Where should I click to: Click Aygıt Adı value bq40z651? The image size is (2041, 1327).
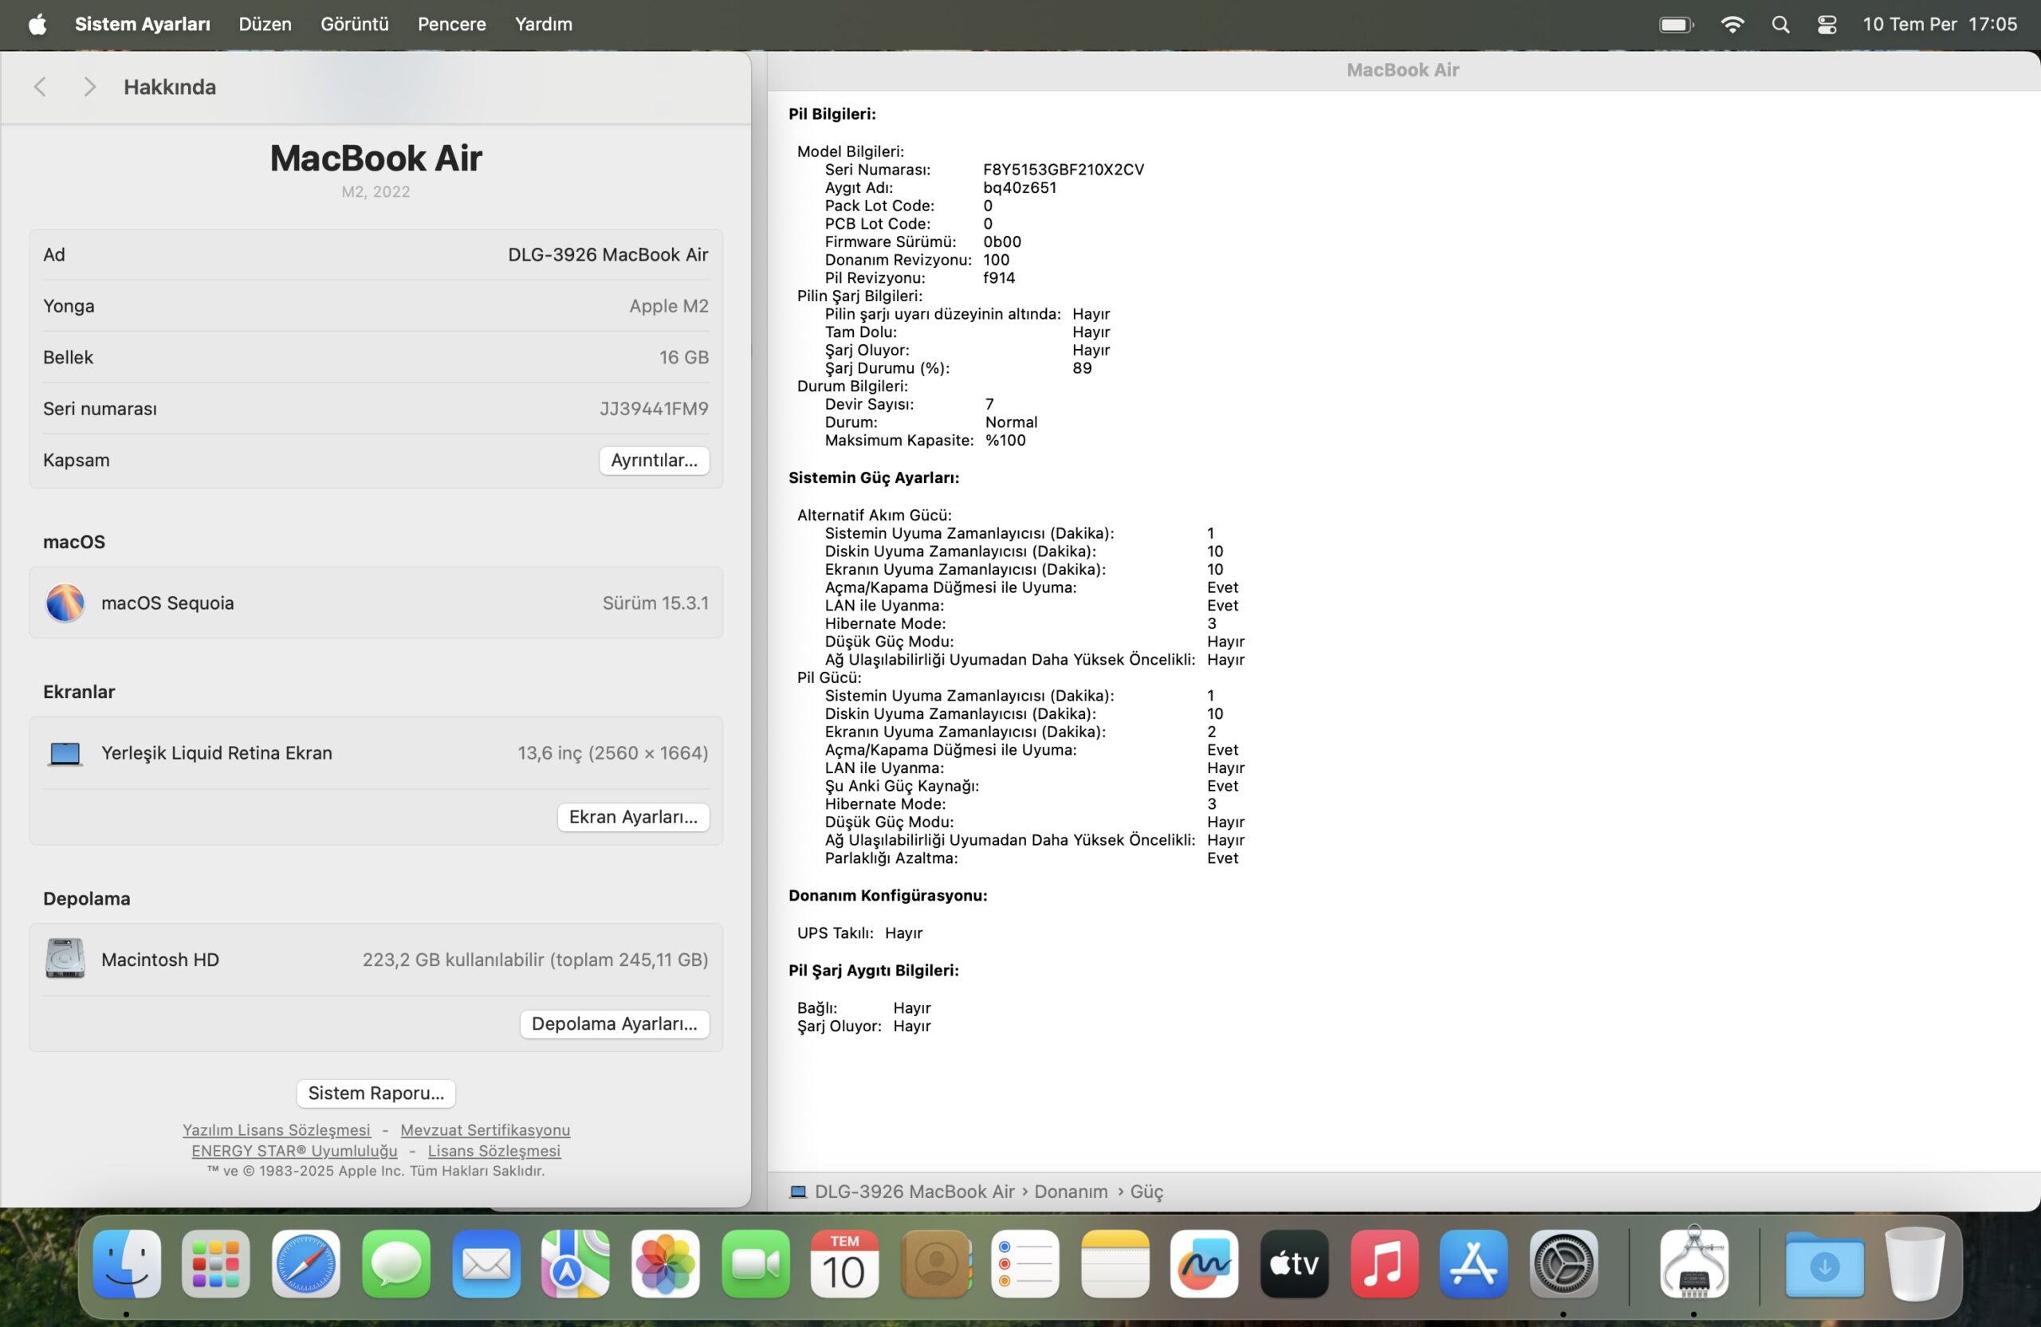pyautogui.click(x=1020, y=188)
